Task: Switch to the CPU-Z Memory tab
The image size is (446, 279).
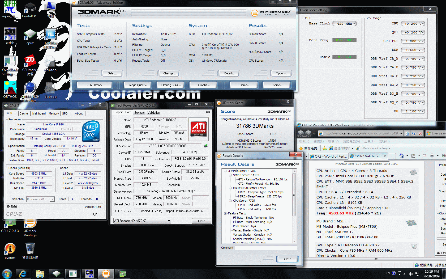Action: point(54,113)
